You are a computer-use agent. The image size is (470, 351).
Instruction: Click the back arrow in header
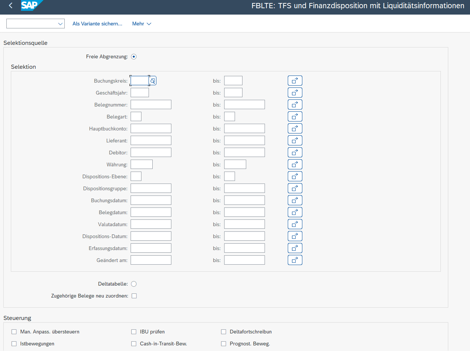coord(10,6)
